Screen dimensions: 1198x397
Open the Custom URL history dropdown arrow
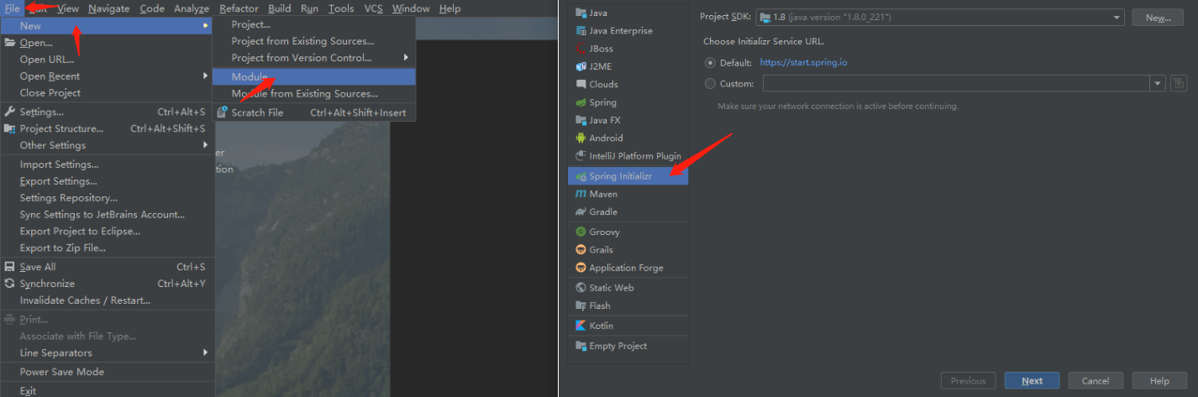1158,83
